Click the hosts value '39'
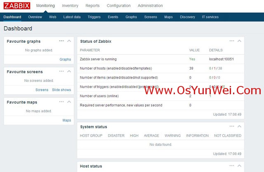The width and height of the screenshot is (264, 172). pos(191,68)
